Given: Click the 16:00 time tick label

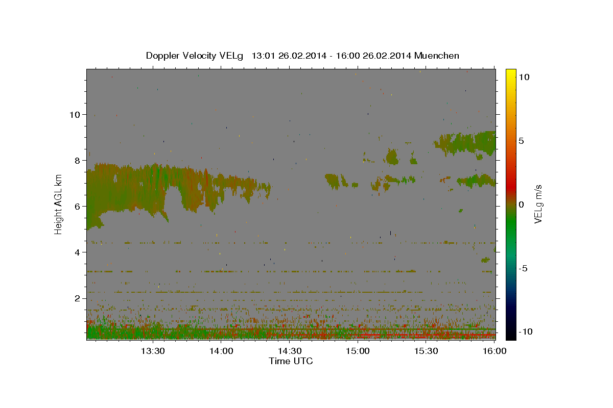Looking at the screenshot, I should point(495,351).
